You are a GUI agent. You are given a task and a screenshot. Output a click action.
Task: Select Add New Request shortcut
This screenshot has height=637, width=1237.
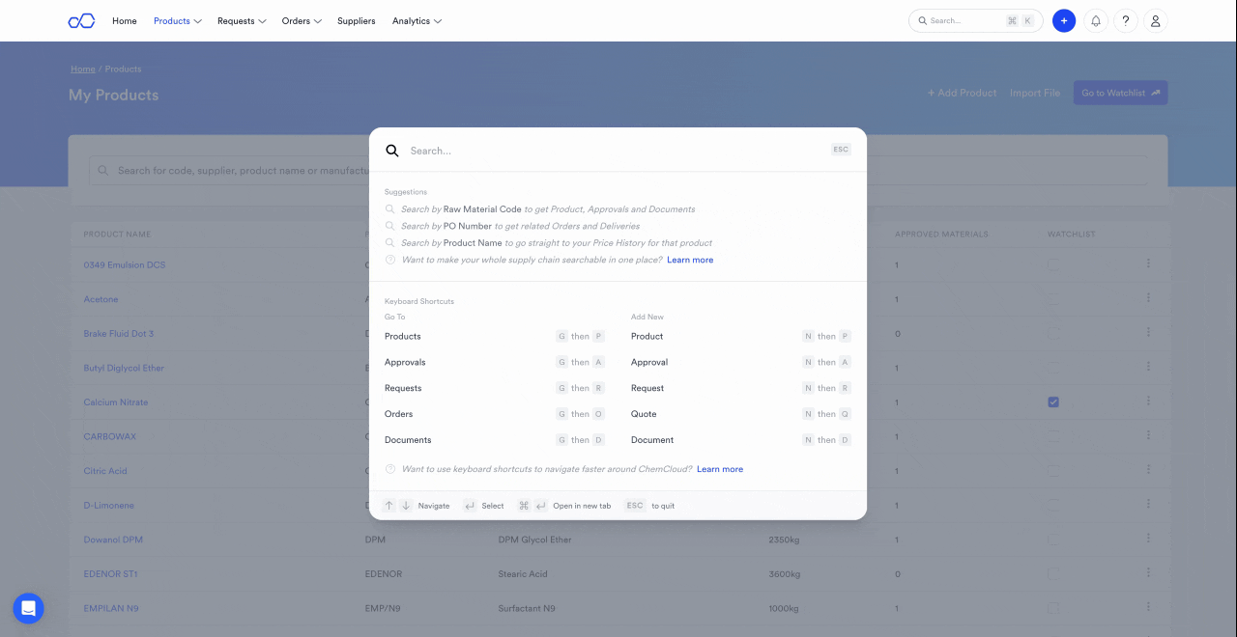pyautogui.click(x=741, y=388)
